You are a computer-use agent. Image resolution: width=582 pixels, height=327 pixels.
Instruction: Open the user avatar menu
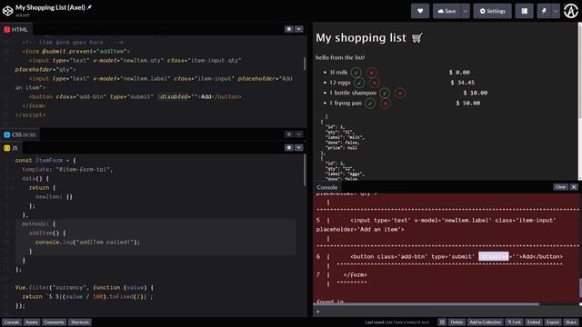[570, 11]
